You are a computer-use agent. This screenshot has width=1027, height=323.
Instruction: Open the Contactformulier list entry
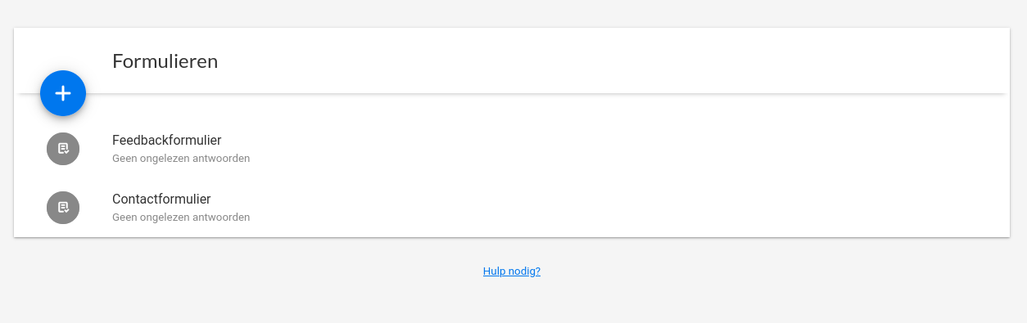click(512, 208)
